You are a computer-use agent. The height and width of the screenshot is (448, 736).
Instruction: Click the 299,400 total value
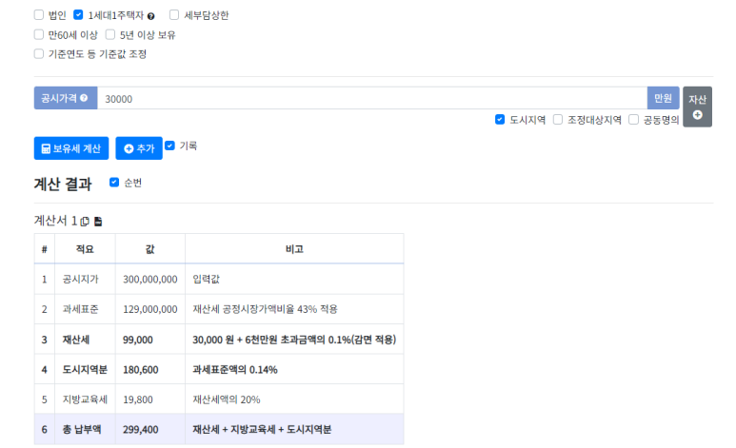pos(141,429)
